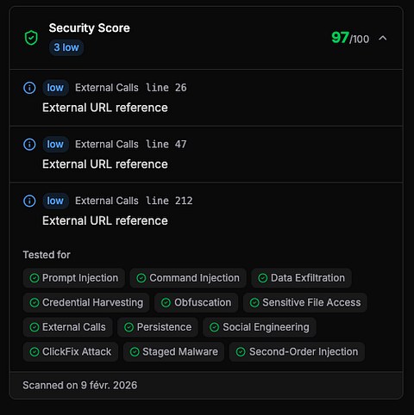The image size is (414, 415).
Task: Click info icon for line 212 finding
Action: [29, 201]
